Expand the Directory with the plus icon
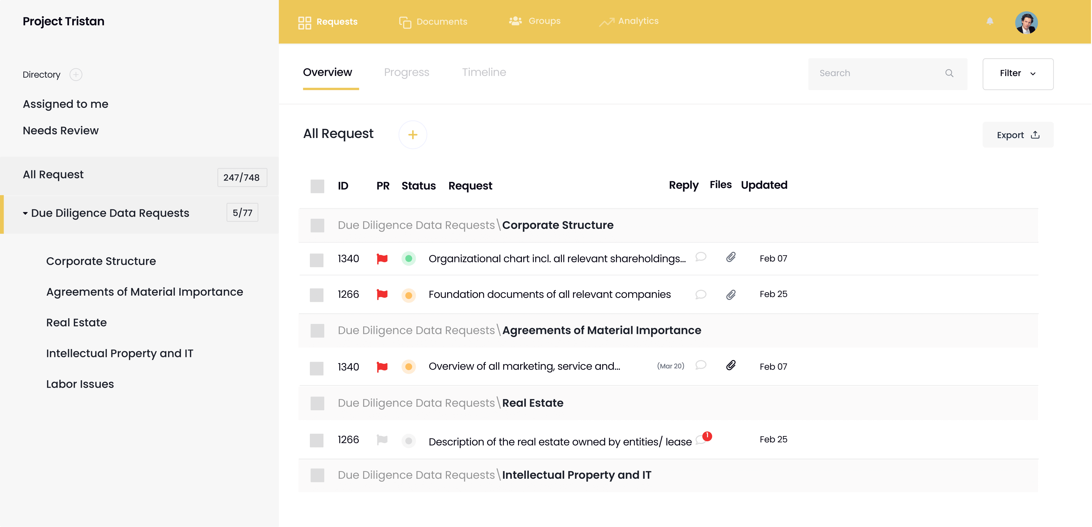Viewport: 1092px width, 527px height. (75, 74)
